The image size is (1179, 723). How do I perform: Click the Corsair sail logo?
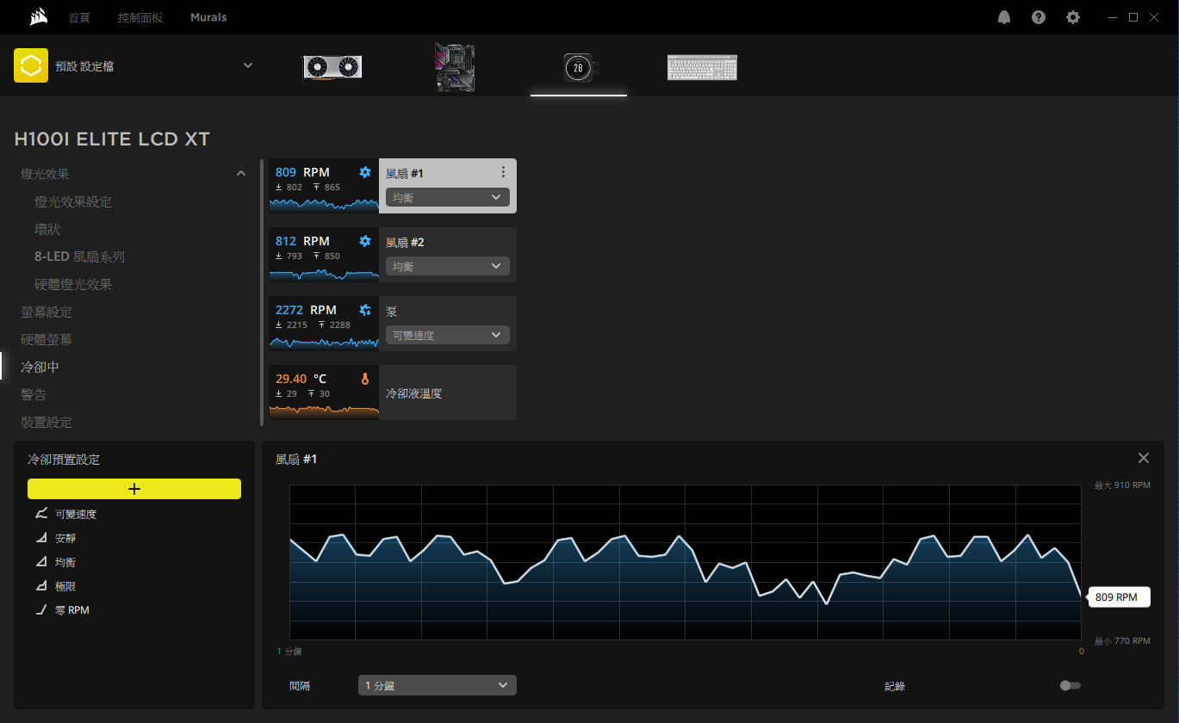(x=38, y=17)
